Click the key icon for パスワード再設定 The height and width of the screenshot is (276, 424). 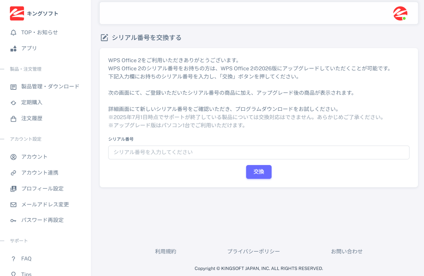tap(13, 220)
